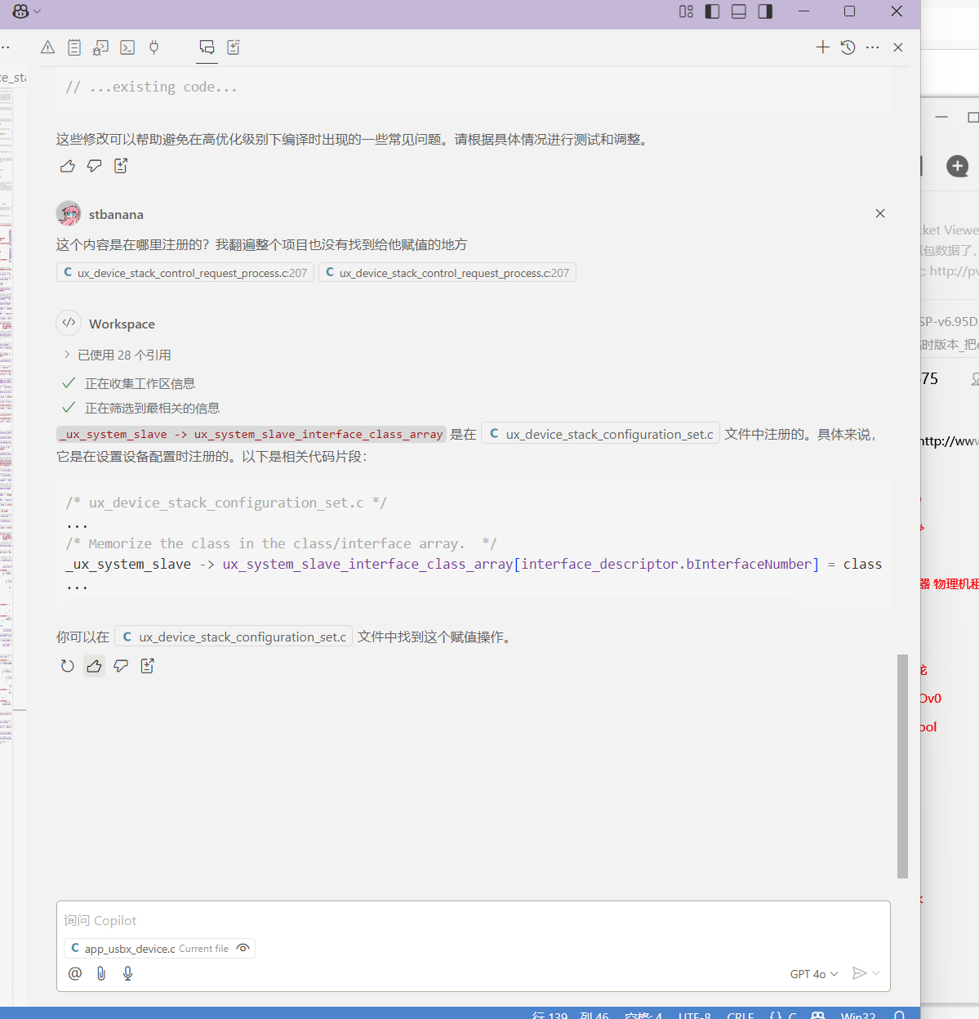
Task: Focus the 询问 Copilot input field
Action: point(474,920)
